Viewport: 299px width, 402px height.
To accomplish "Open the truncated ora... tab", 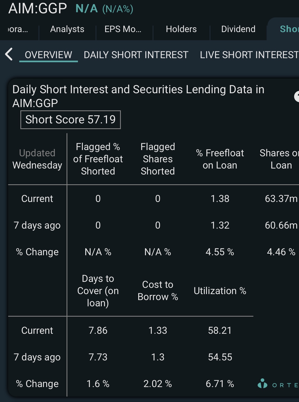I will 18,29.
